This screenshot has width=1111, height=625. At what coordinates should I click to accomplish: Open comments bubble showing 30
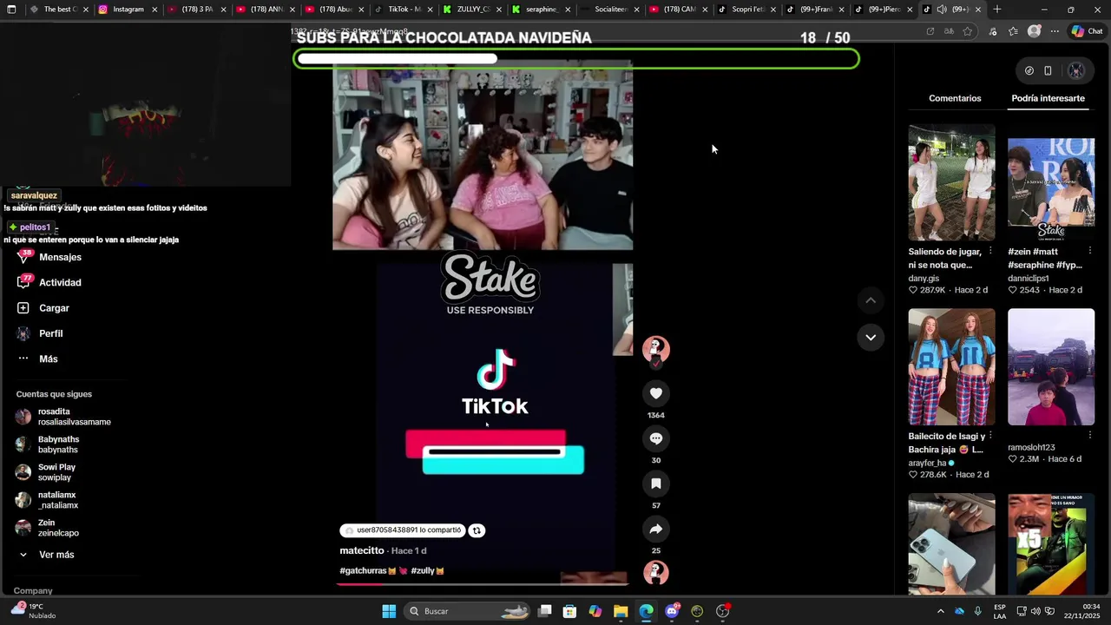point(655,438)
